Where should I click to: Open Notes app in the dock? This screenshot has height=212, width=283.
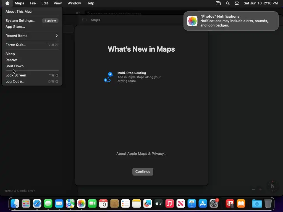[x=137, y=203]
